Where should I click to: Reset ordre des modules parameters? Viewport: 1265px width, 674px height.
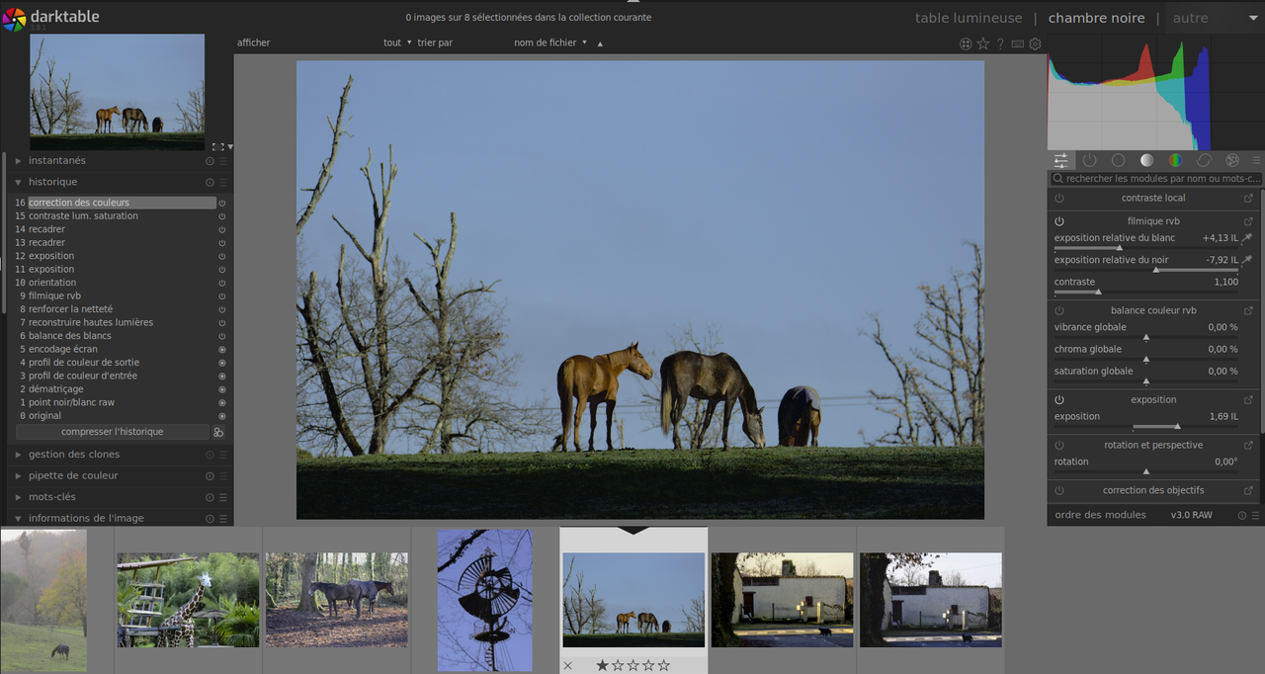click(x=1242, y=515)
